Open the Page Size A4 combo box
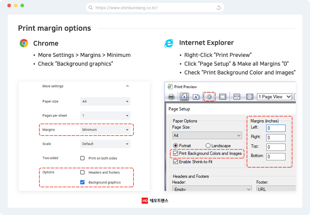Viewport: 310px width, 215px height. click(207, 136)
